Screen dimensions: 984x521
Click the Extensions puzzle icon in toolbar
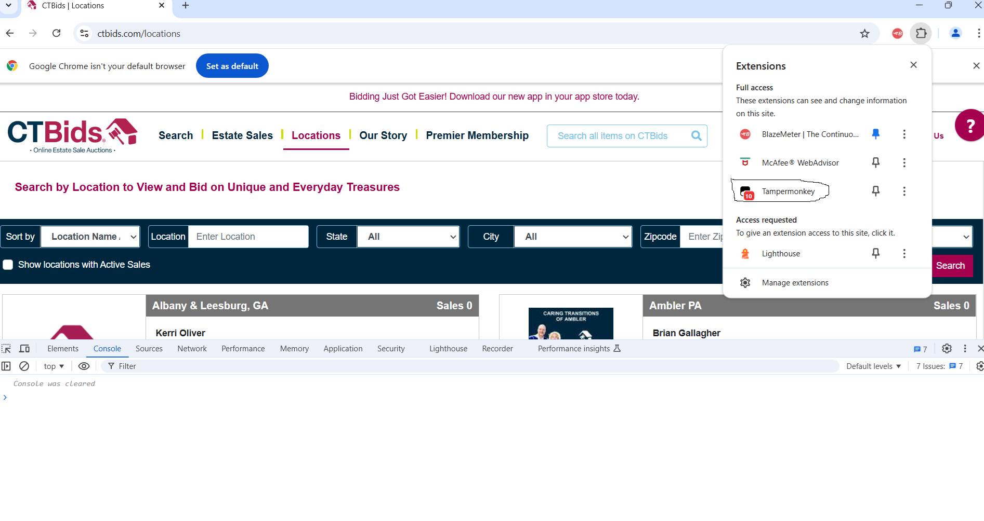[x=921, y=33]
